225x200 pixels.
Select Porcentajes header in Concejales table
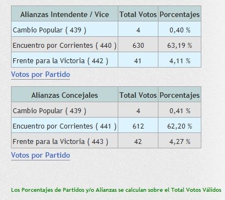(x=179, y=95)
